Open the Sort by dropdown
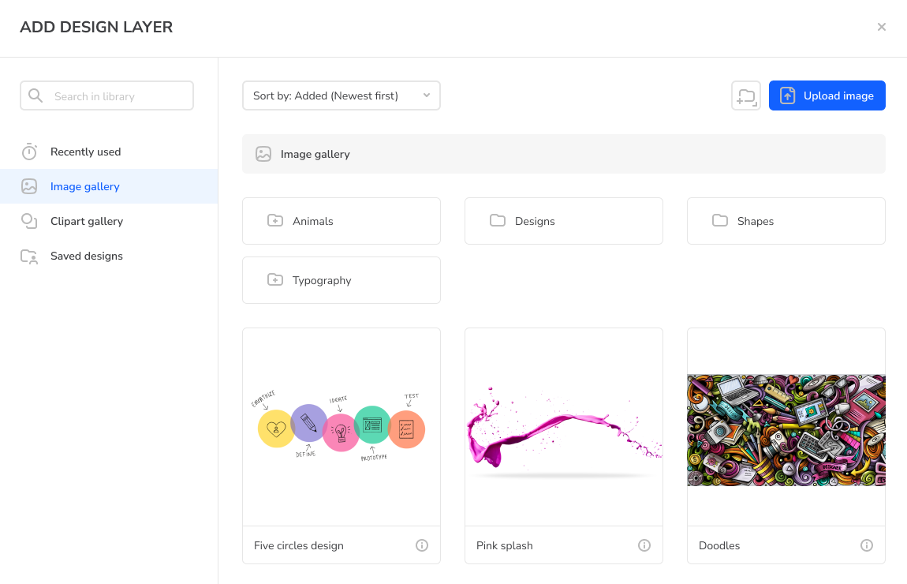Viewport: 907px width, 584px height. click(342, 95)
